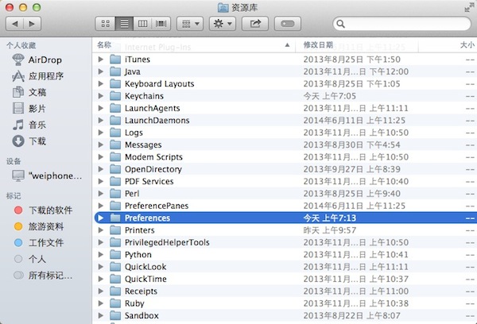The image size is (477, 324).
Task: Go forward with the forward arrow button
Action: (32, 24)
